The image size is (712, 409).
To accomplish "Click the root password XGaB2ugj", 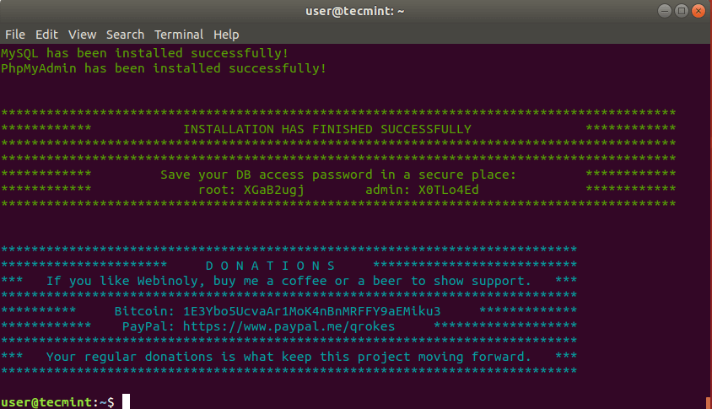I will tap(273, 190).
